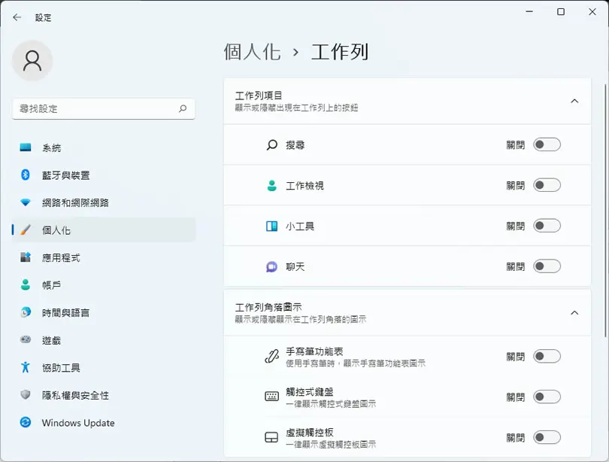Enable the 小工具 widgets switch
The height and width of the screenshot is (462, 609).
pyautogui.click(x=547, y=226)
